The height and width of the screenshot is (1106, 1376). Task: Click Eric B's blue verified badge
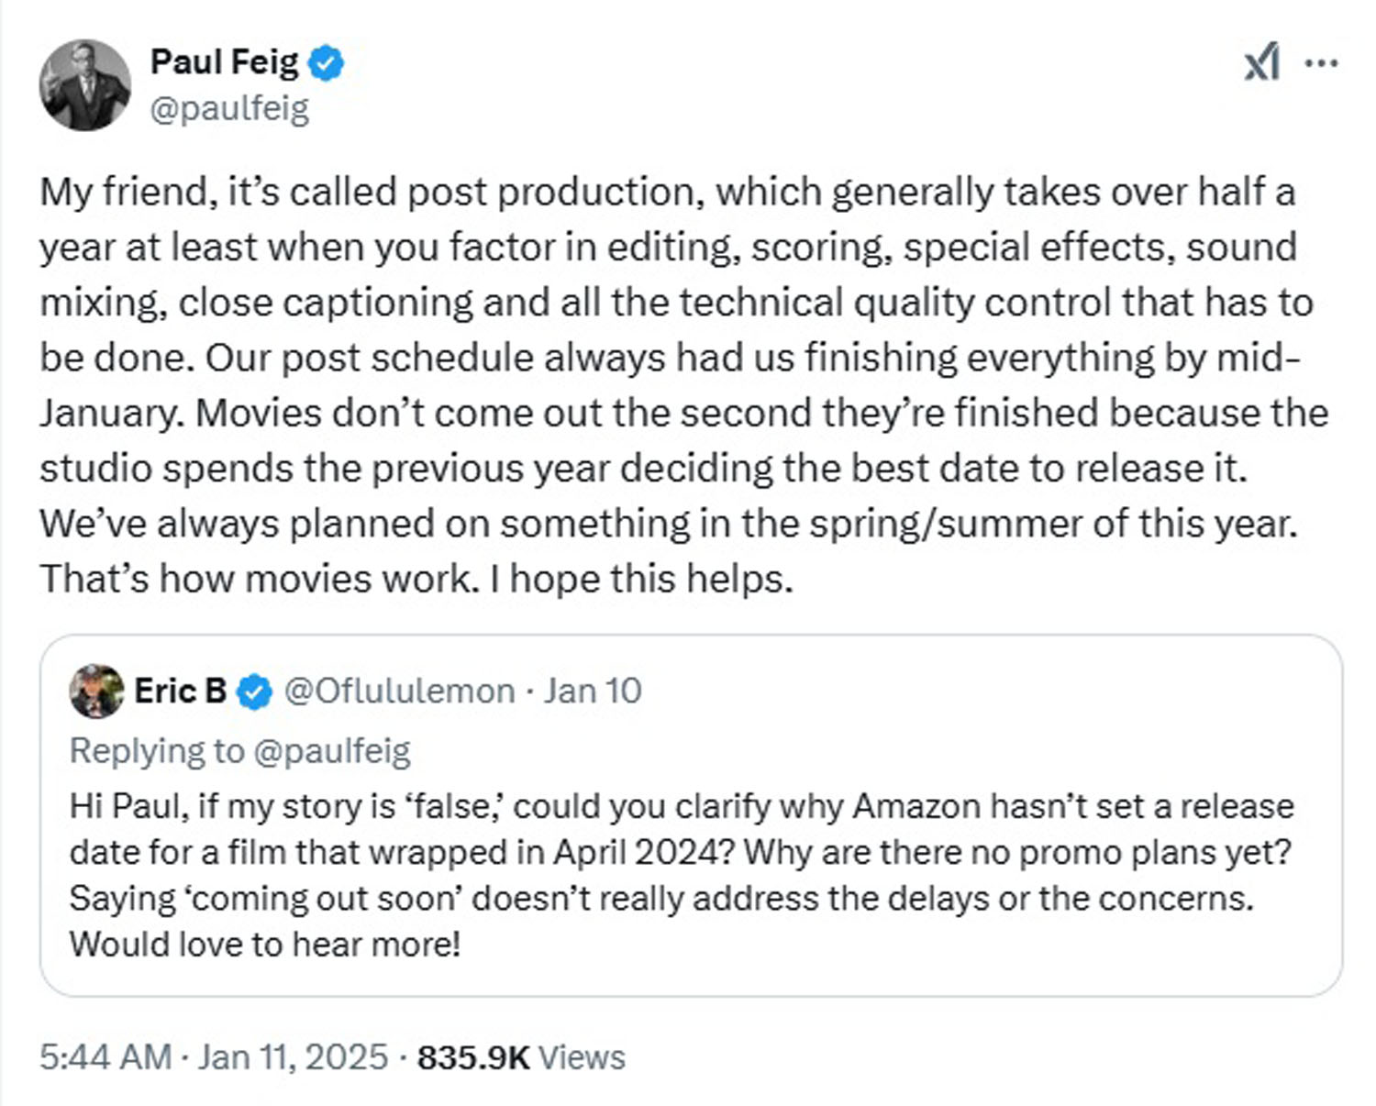pos(254,692)
